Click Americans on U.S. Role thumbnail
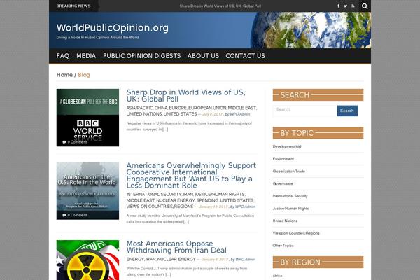The height and width of the screenshot is (280, 420). [87, 191]
